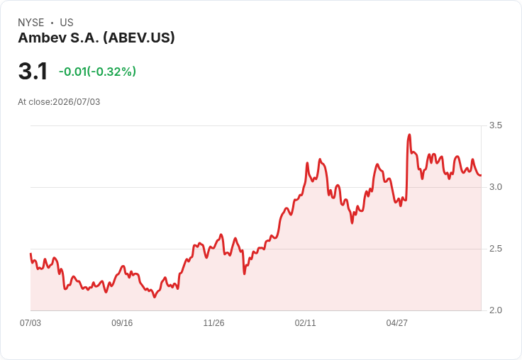Click the 11/26 x-axis date label
This screenshot has width=522, height=360.
(x=213, y=323)
